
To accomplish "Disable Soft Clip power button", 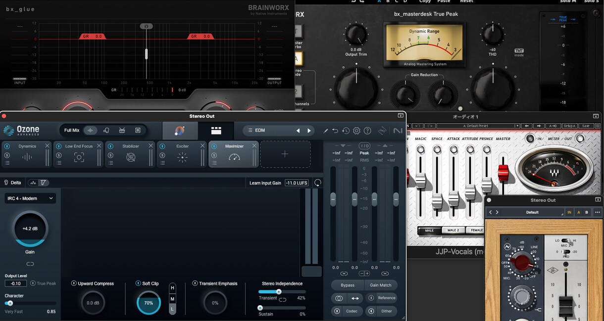I will point(138,283).
